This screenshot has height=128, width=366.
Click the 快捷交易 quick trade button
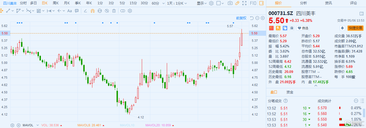[x=355, y=28]
